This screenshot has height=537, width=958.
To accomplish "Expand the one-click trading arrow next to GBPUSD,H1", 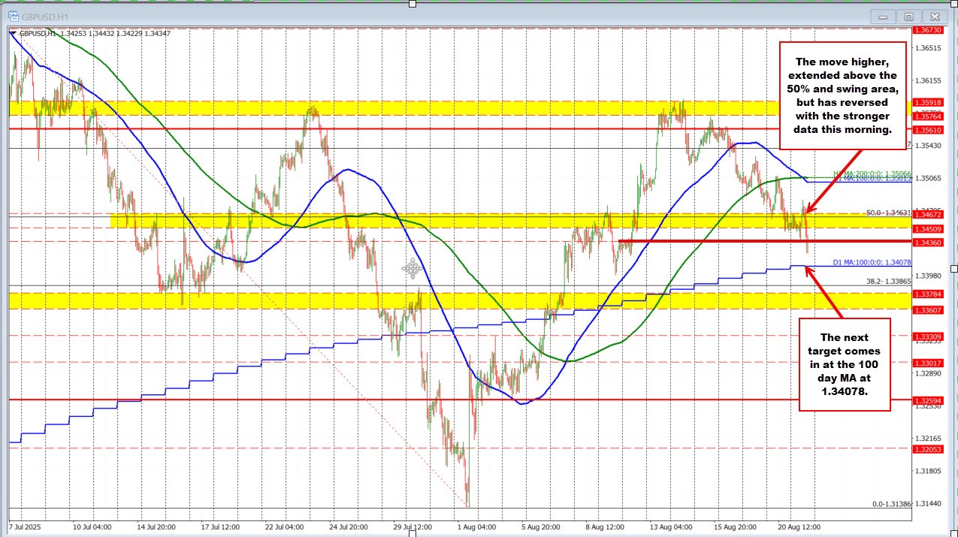I will tap(13, 32).
